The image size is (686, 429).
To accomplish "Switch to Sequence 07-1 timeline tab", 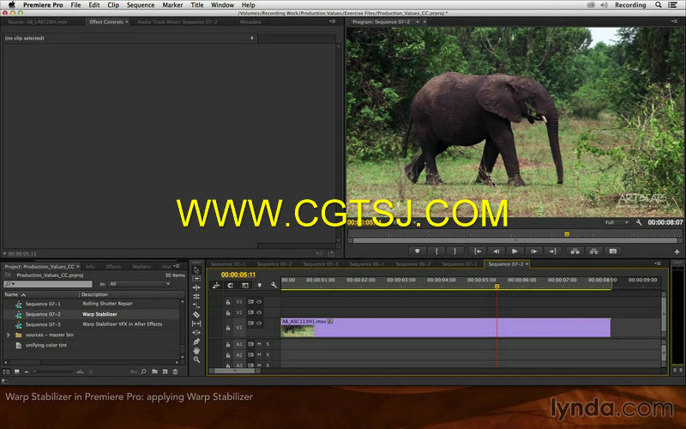I will tap(460, 264).
